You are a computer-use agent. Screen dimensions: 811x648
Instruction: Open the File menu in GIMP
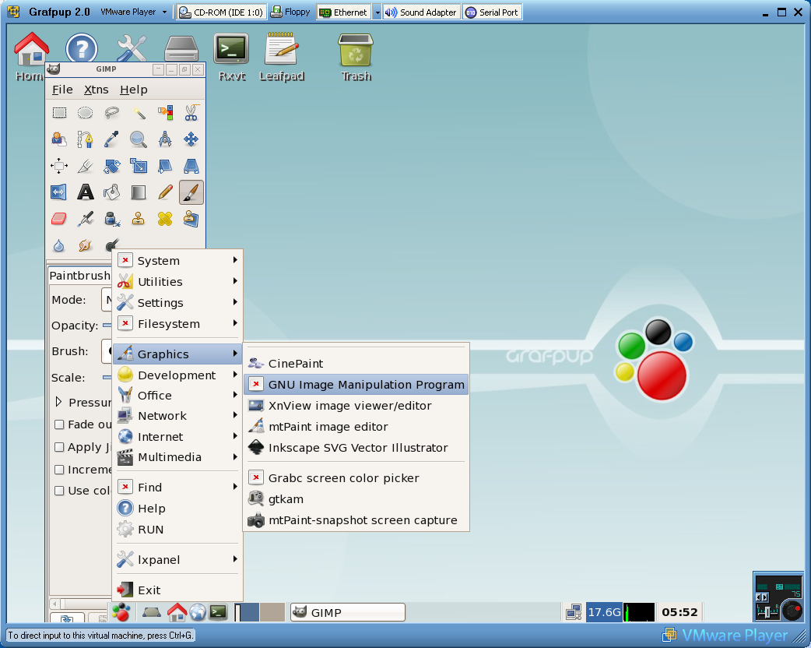click(x=62, y=90)
